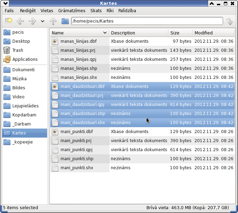Go back with the left arrow icon

20,21
